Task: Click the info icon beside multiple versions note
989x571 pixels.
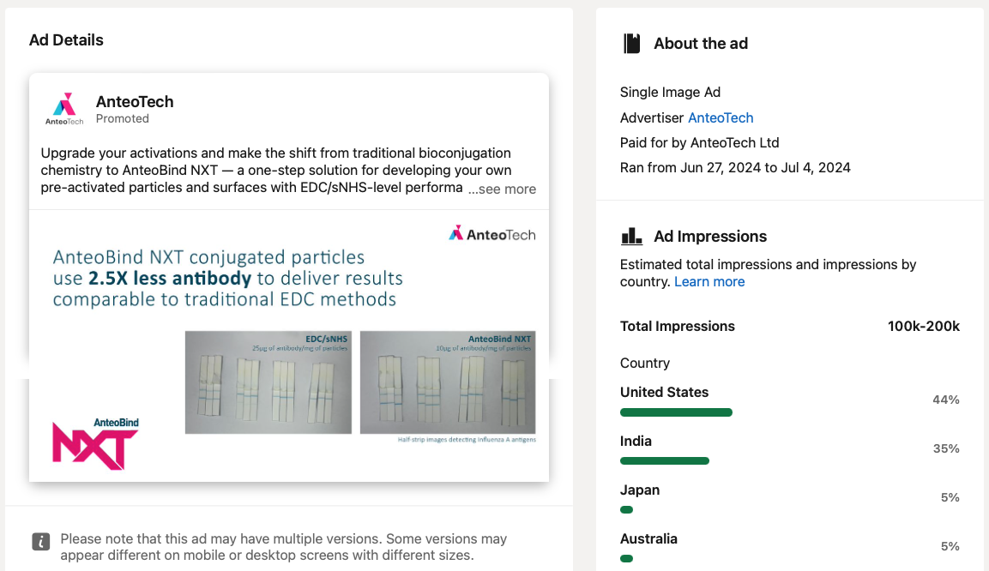Action: click(x=41, y=541)
